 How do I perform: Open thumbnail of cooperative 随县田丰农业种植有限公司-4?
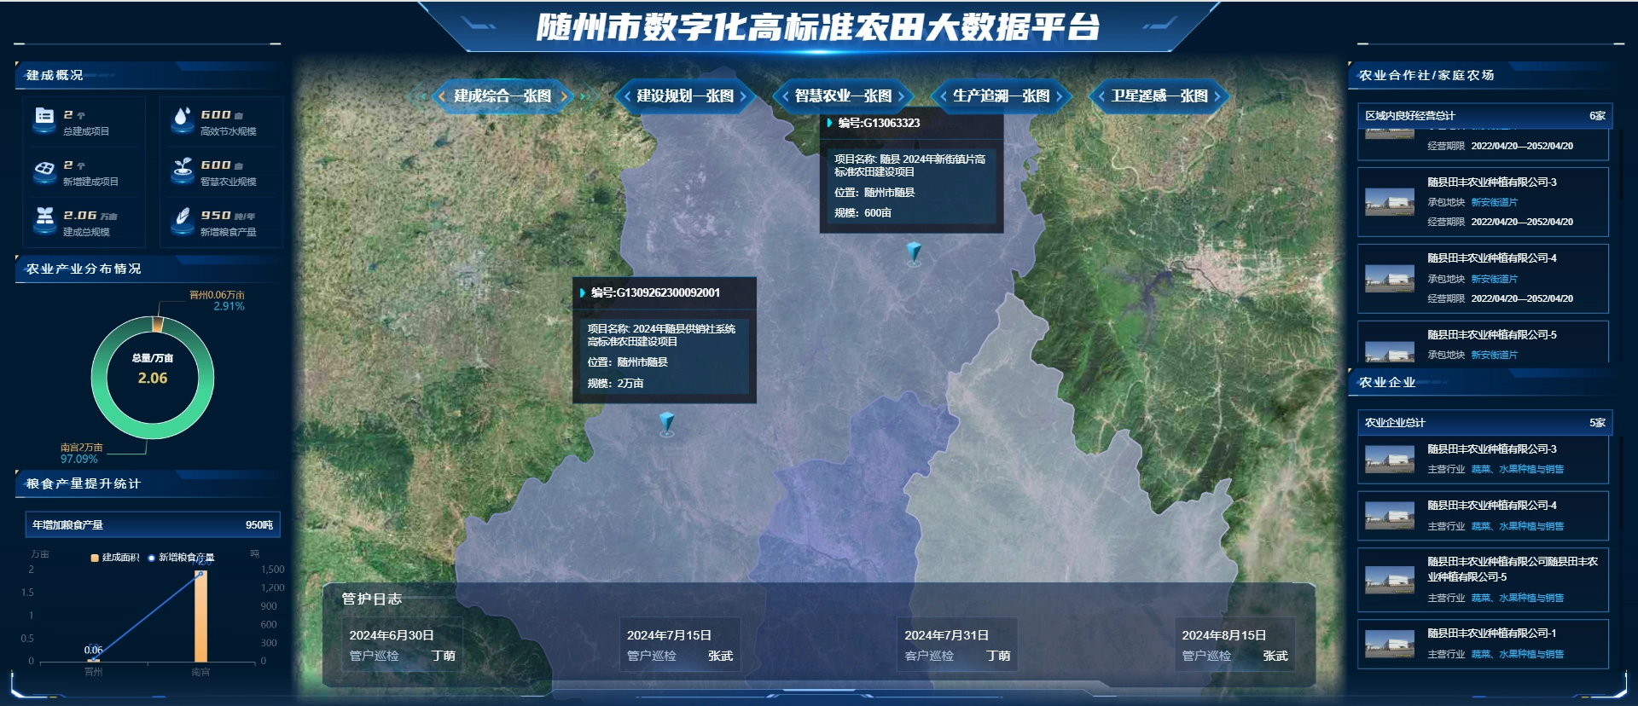[1389, 278]
